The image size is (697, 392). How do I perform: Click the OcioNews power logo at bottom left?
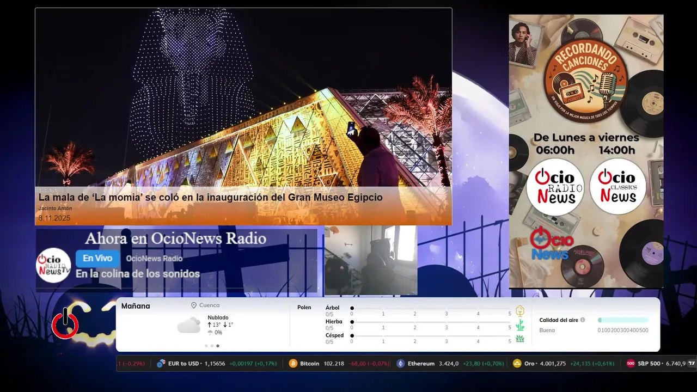(65, 324)
